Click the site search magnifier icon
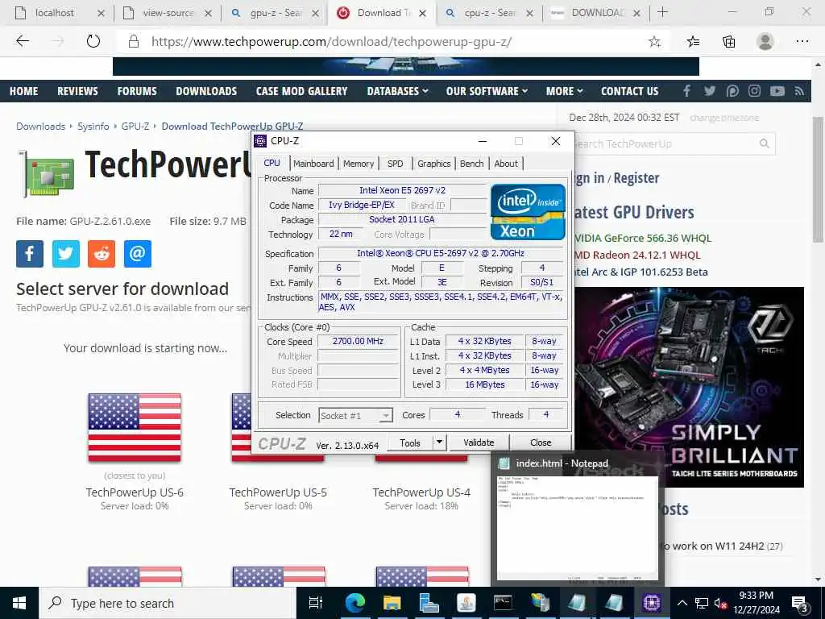Viewport: 825px width, 619px height. click(x=764, y=143)
